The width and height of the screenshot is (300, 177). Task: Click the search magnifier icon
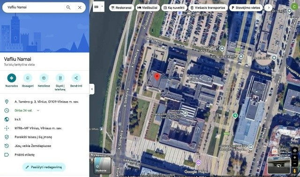click(68, 7)
